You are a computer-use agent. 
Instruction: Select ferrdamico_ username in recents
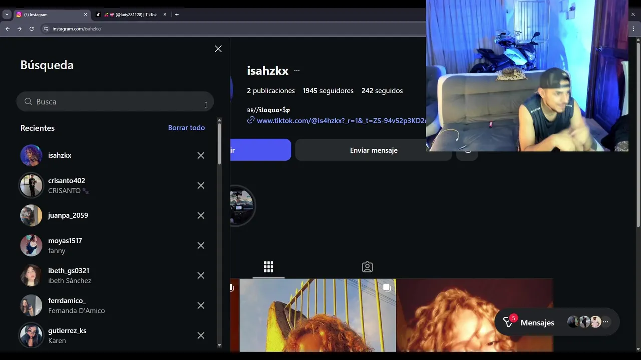click(x=67, y=301)
